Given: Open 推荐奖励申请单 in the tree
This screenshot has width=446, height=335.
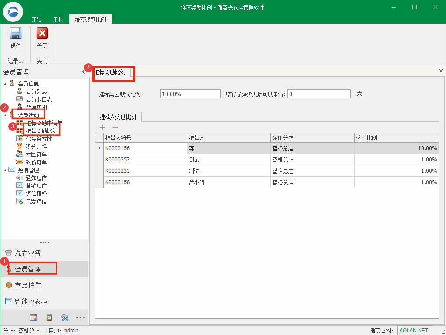Looking at the screenshot, I should click(x=44, y=123).
